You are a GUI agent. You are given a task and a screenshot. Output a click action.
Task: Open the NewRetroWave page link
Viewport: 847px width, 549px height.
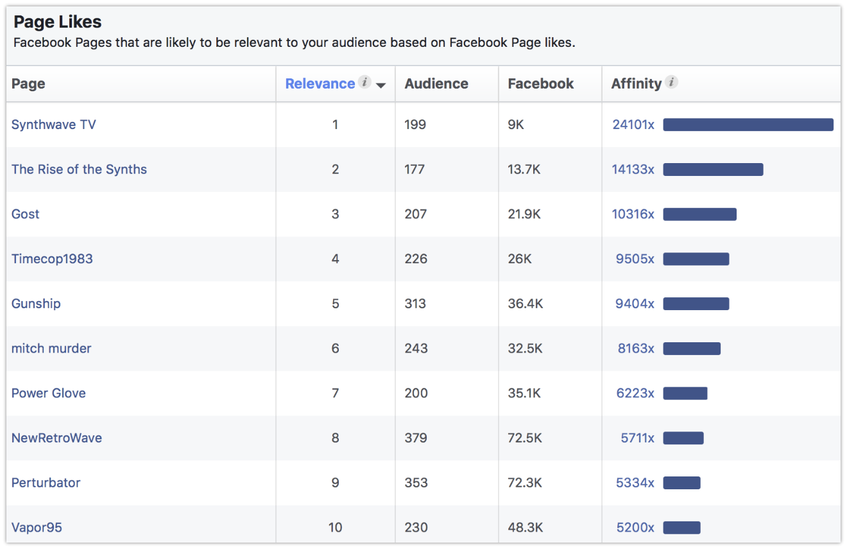pos(56,438)
